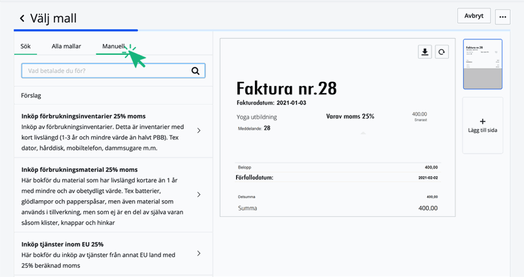Select the first page thumbnail of Faktura nr.28
524x277 pixels.
tap(483, 64)
